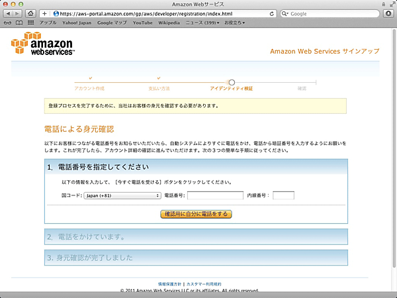The image size is (397, 298).
Task: Click the 内線番号 extension input field
Action: tap(283, 195)
